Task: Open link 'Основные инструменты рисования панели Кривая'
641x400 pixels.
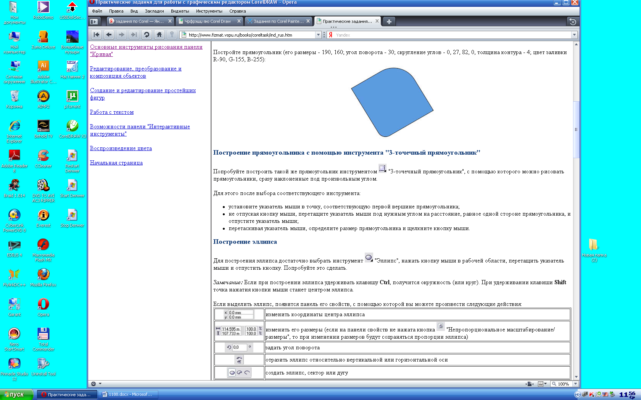Action: click(x=146, y=50)
